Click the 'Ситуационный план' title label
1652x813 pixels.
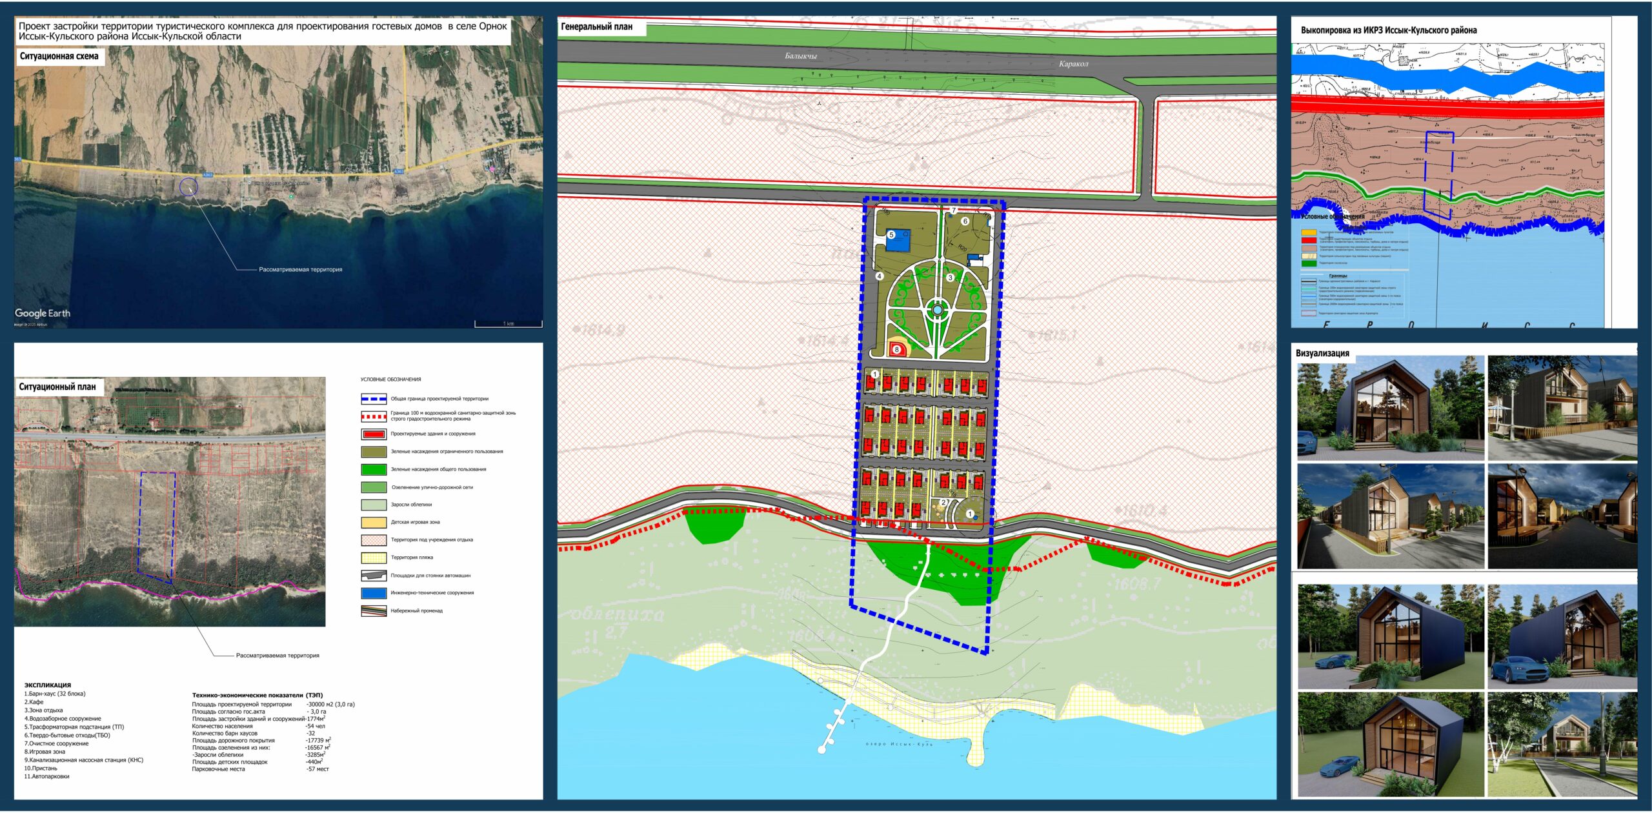57,386
